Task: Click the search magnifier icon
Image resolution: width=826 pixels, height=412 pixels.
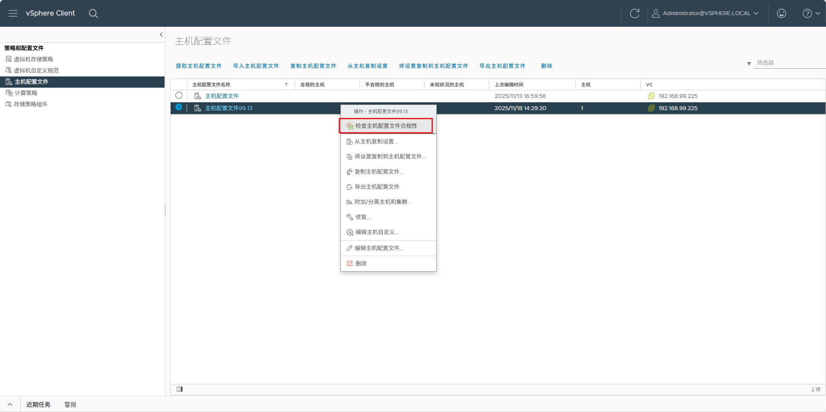Action: 93,13
